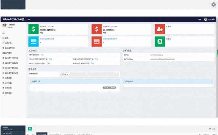Click the 下载 link beside 商户使用手册
Viewport: 218px width, 135px height.
pos(42,55)
